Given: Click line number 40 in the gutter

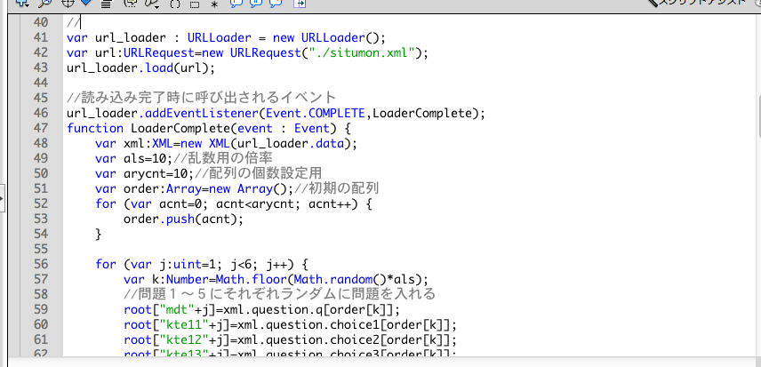Looking at the screenshot, I should point(41,22).
